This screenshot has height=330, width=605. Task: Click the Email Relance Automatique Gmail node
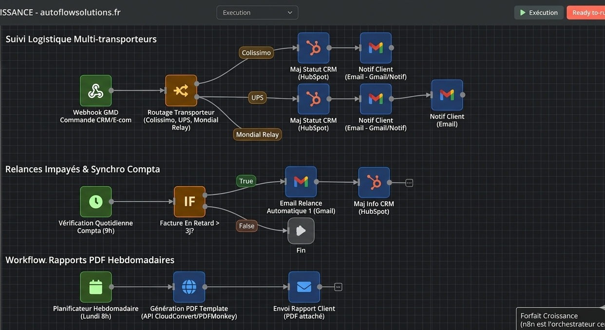point(301,182)
